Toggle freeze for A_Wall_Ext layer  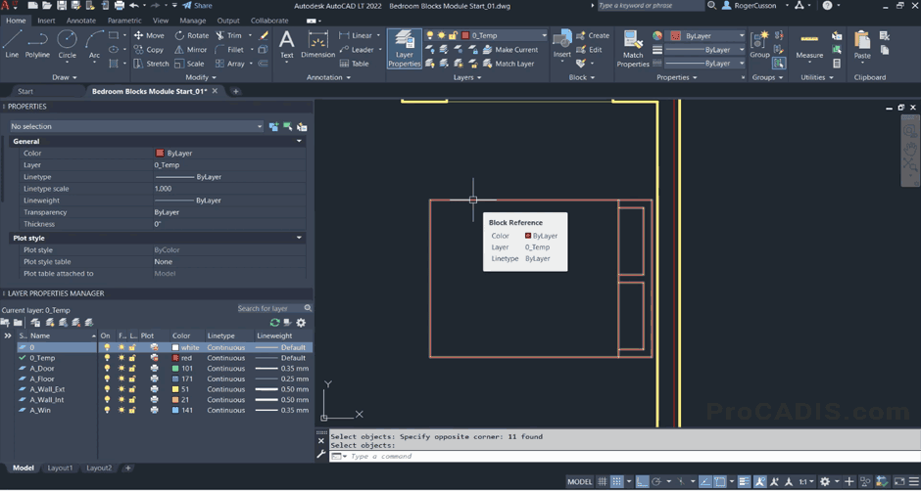tap(121, 389)
